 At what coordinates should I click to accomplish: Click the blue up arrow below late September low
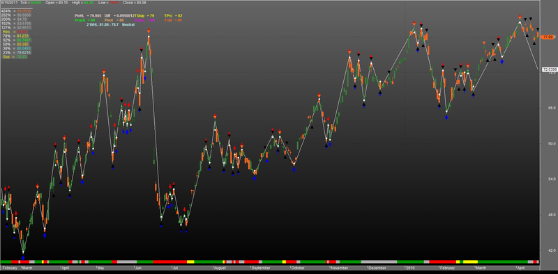(x=294, y=169)
